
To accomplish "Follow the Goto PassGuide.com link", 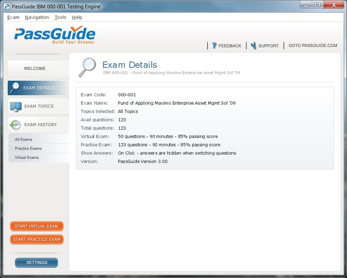I will (x=313, y=45).
